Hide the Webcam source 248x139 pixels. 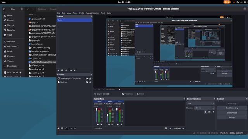click(86, 82)
